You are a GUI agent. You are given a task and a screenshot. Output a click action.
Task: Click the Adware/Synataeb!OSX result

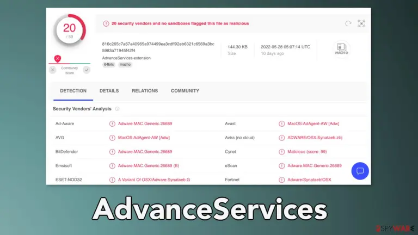click(x=309, y=180)
